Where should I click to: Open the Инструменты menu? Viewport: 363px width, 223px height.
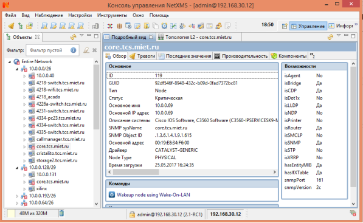(112, 15)
